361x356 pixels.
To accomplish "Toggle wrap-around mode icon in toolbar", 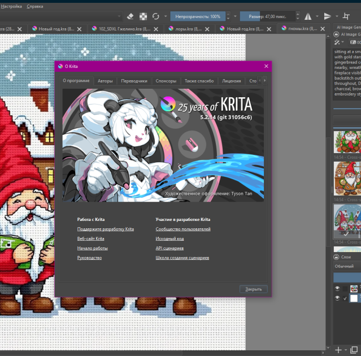I will tap(346, 16).
